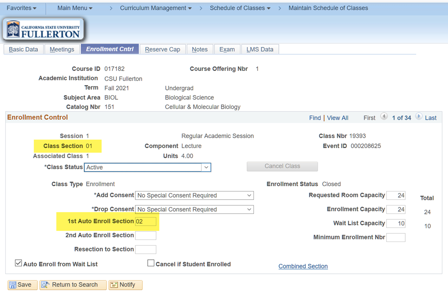Image resolution: width=448 pixels, height=292 pixels.
Task: Click the View All link
Action: 337,118
